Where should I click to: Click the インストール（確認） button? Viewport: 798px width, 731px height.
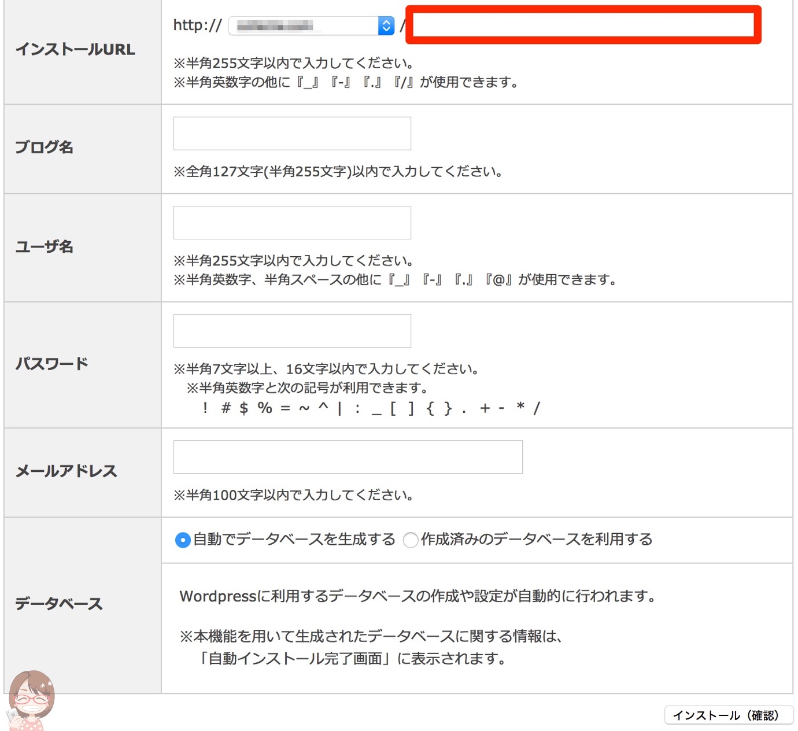click(x=729, y=715)
